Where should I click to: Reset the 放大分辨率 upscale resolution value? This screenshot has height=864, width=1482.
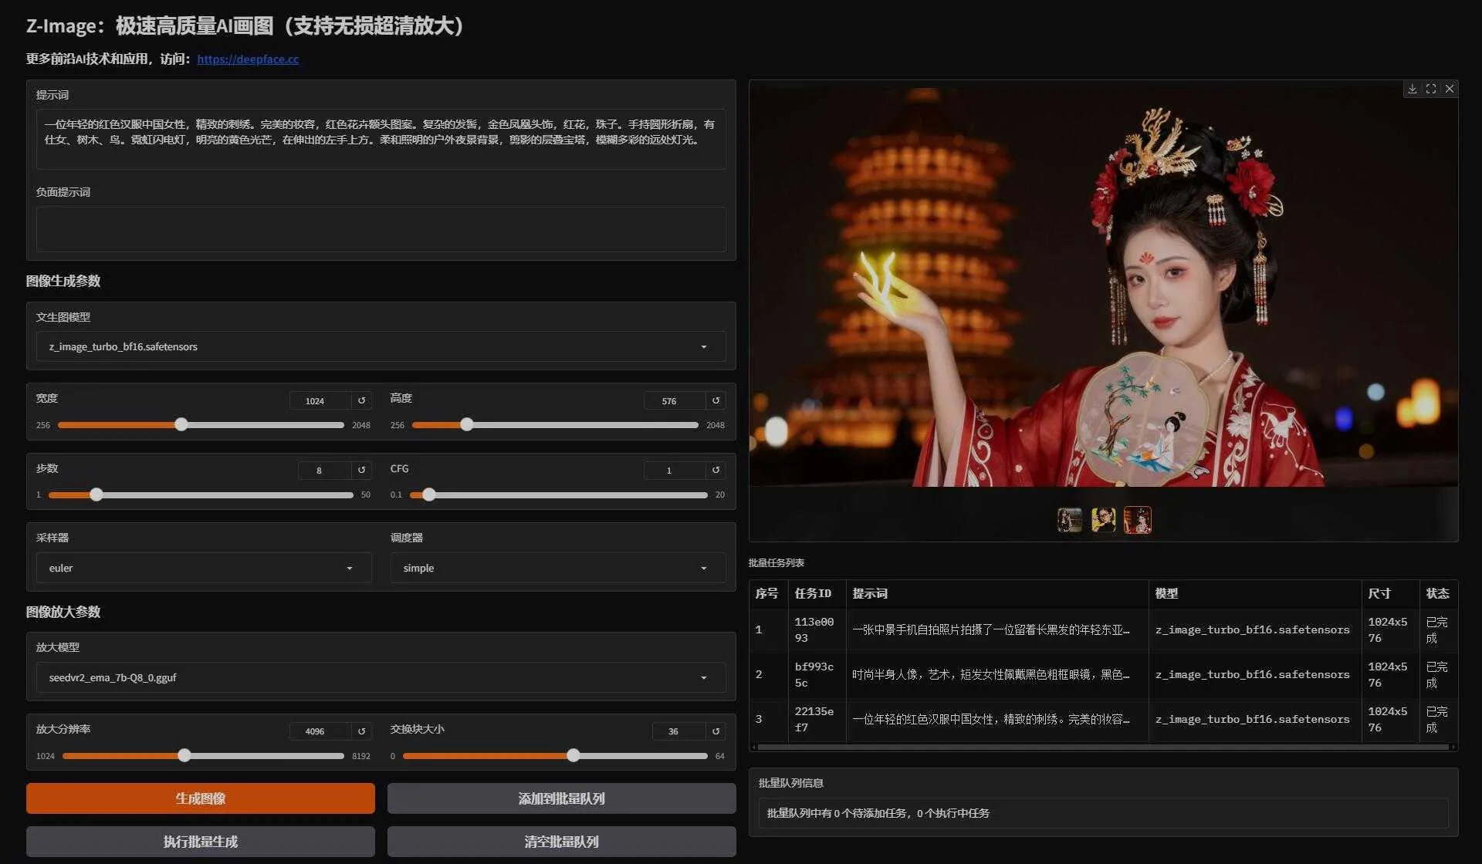361,731
